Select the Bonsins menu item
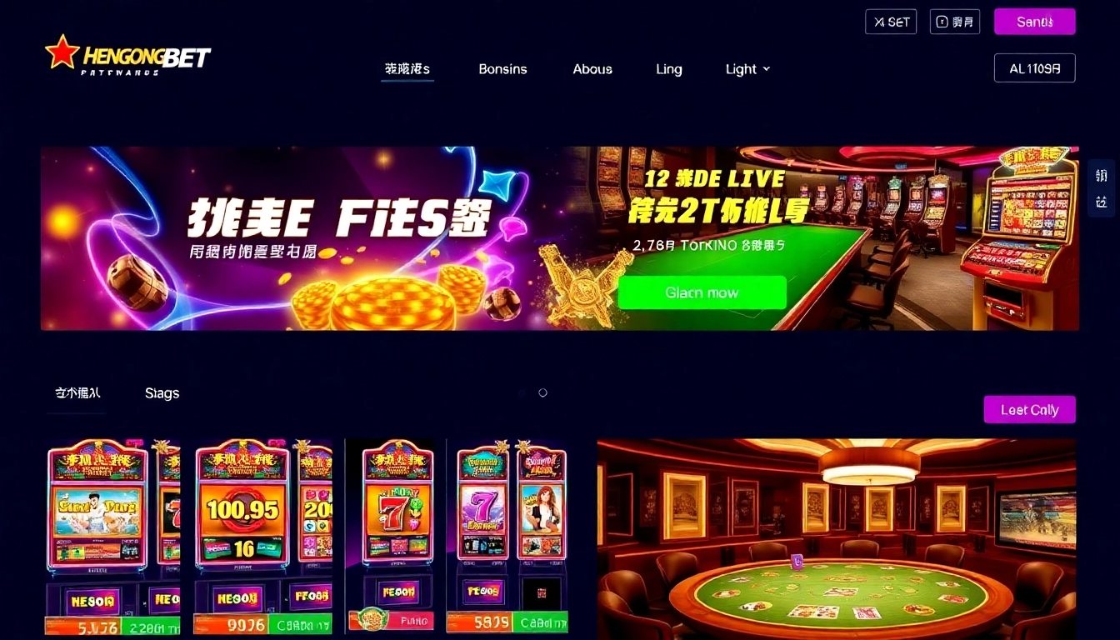This screenshot has height=640, width=1120. (x=502, y=69)
